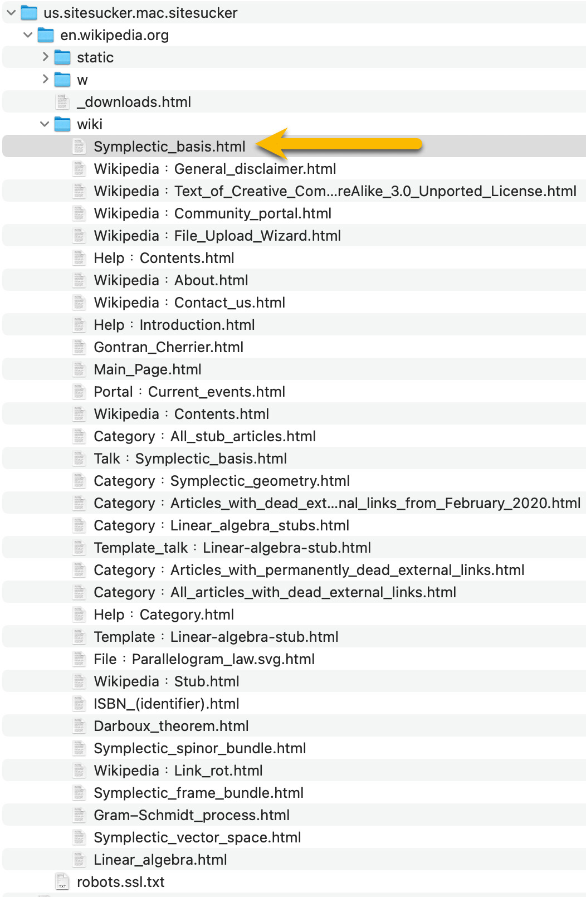Screen dimensions: 586x897
Task: Select Help : Category.html file name
Action: pyautogui.click(x=164, y=615)
